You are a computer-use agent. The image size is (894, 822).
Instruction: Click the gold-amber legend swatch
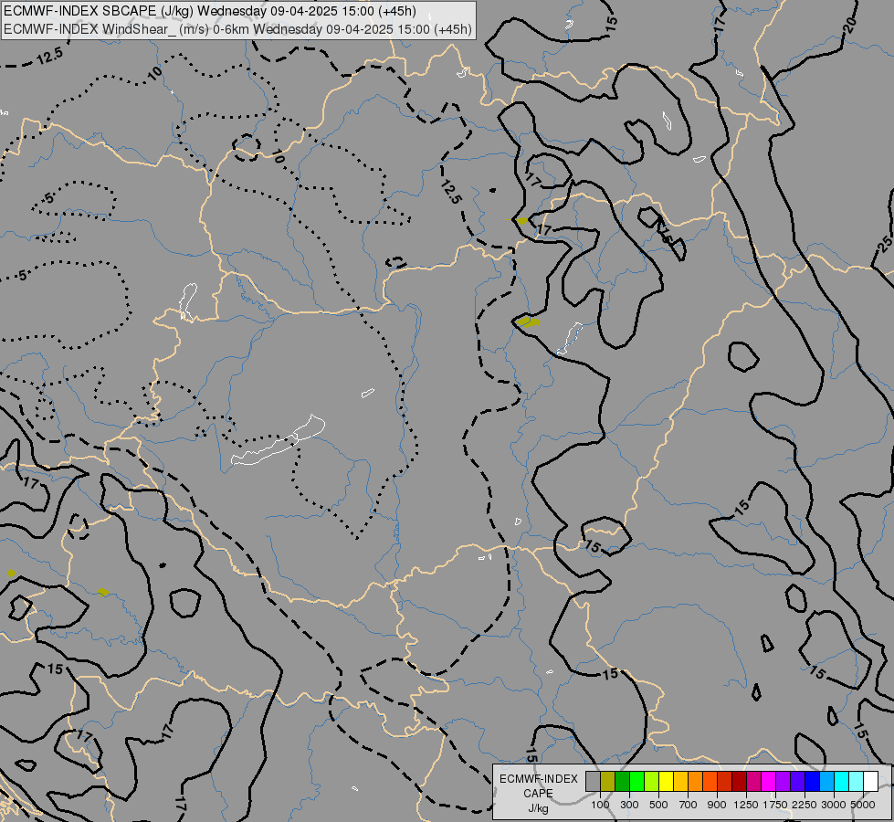(x=680, y=781)
